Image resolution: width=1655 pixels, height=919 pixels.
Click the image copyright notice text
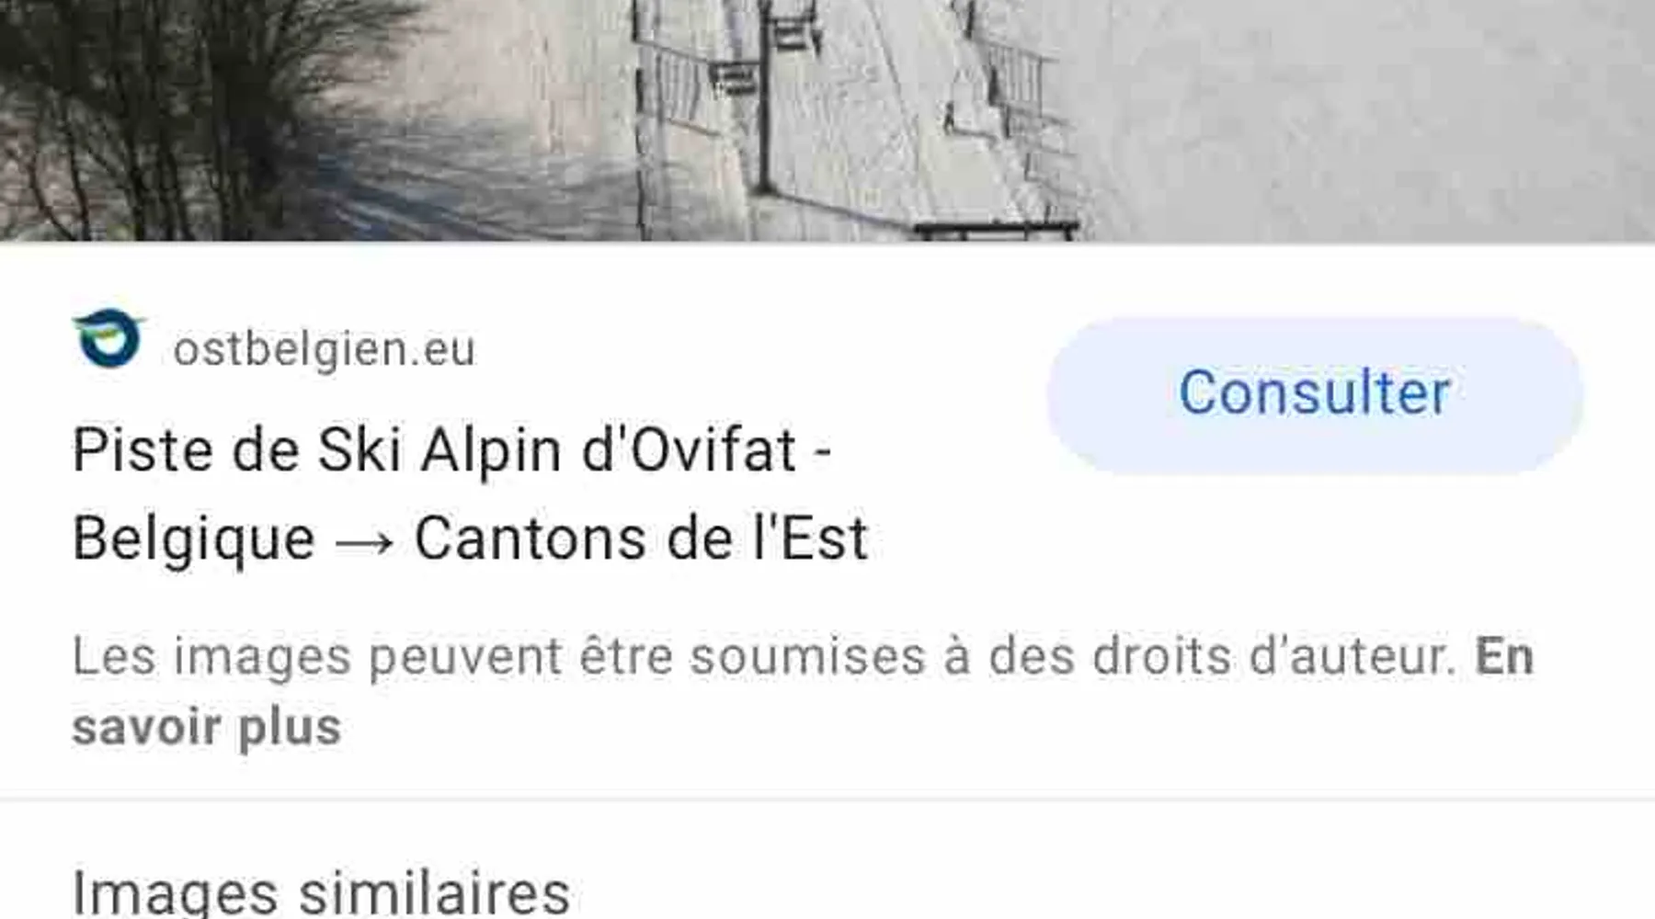(x=803, y=691)
